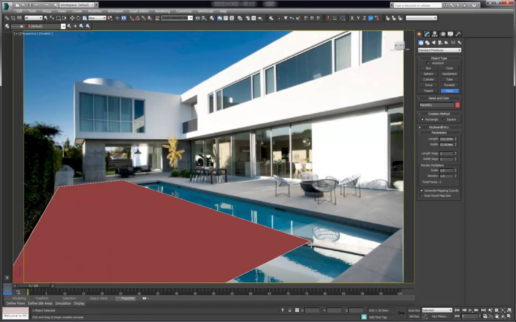Switch to the Hierarchy panel tab
The image size is (516, 322).
pos(435,34)
